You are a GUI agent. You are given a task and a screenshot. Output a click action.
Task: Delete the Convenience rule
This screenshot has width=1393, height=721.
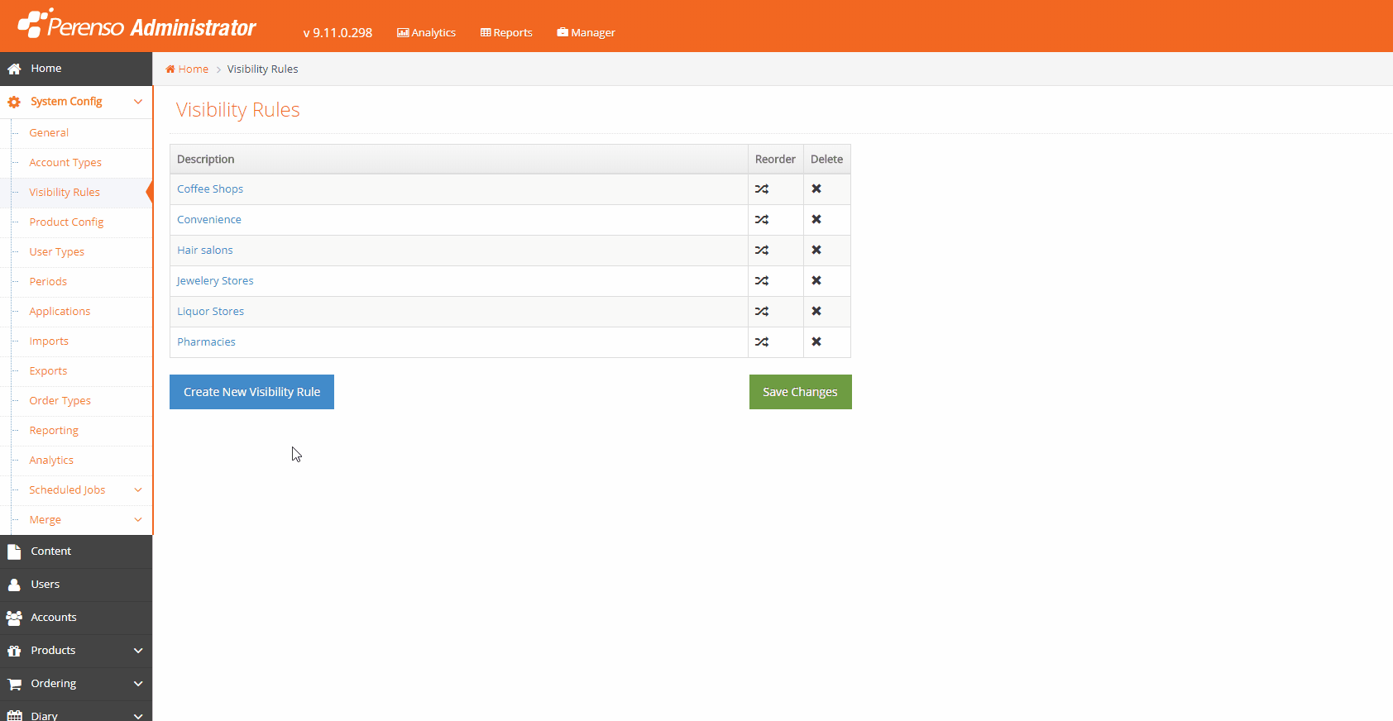click(x=816, y=220)
